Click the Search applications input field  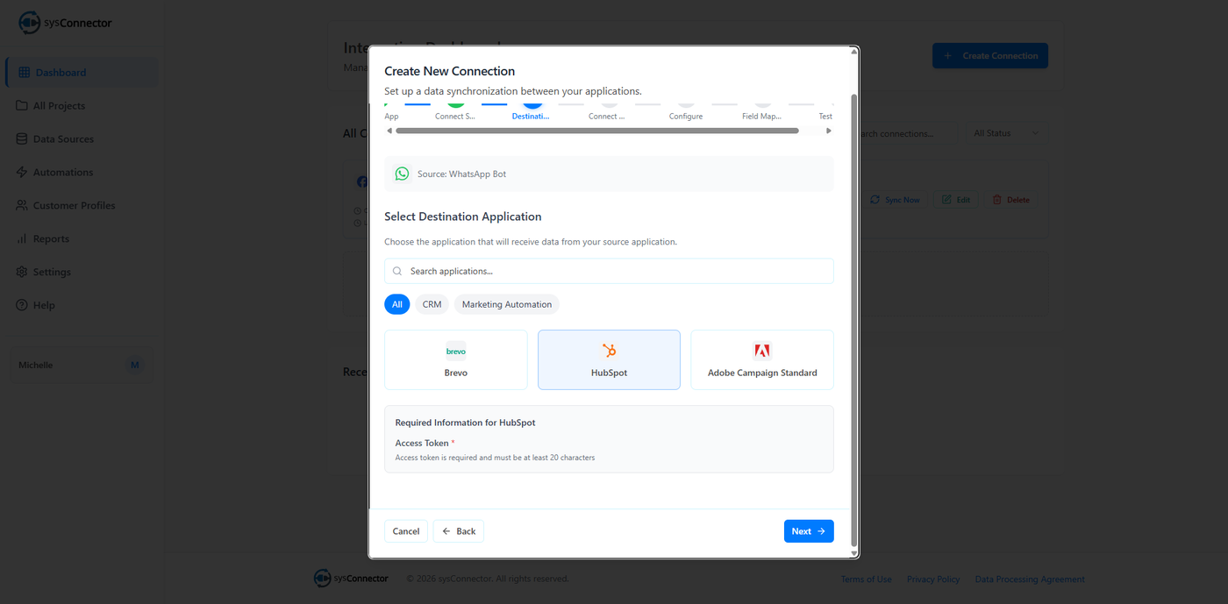pyautogui.click(x=609, y=271)
